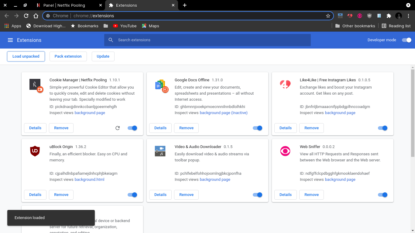The width and height of the screenshot is (415, 233).
Task: Expand the Other bookmarks folder
Action: [x=355, y=26]
